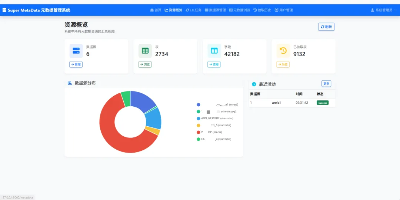Open the 元数据浏览 navigation item
This screenshot has height=200, width=400.
click(x=240, y=10)
